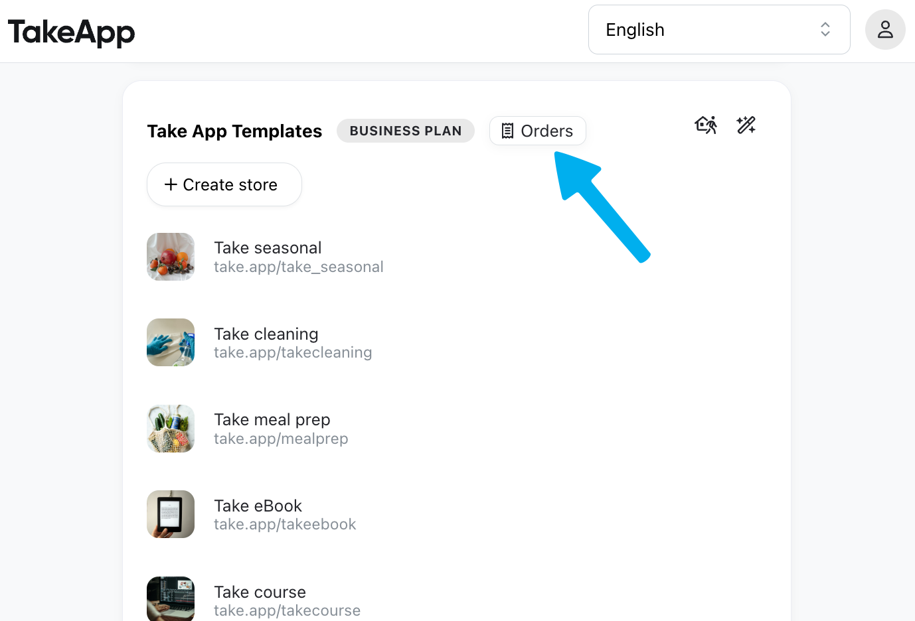Open the Take course store
Viewport: 915px width, 621px height.
[x=260, y=592]
